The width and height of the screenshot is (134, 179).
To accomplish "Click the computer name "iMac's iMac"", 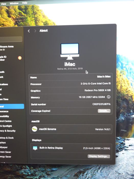I will click(104, 76).
